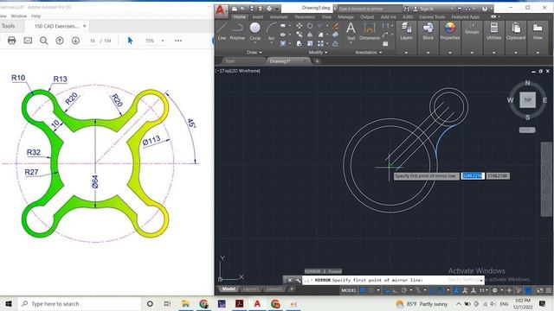The width and height of the screenshot is (554, 311).
Task: Open the Clipboard panel button
Action: click(516, 31)
